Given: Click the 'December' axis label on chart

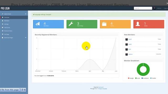Looking at the screenshot, I should 38,71.
